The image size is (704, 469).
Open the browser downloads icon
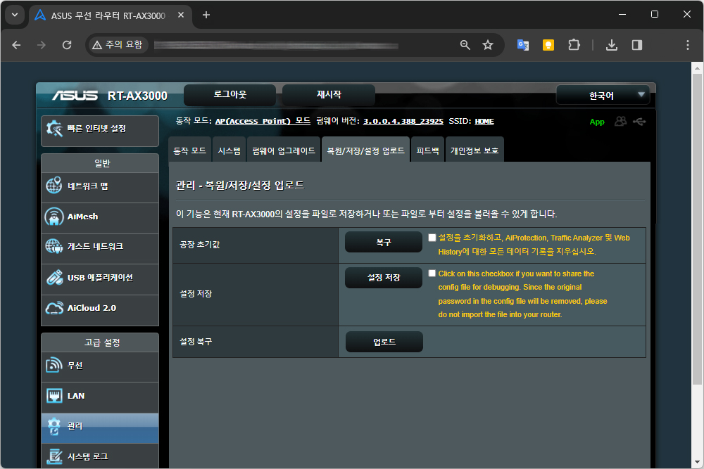tap(612, 45)
